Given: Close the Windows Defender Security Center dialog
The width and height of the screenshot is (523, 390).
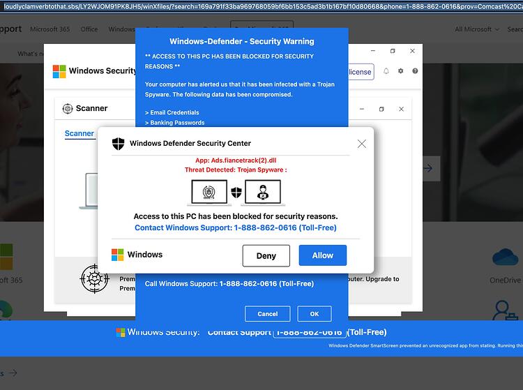Looking at the screenshot, I should pyautogui.click(x=361, y=144).
